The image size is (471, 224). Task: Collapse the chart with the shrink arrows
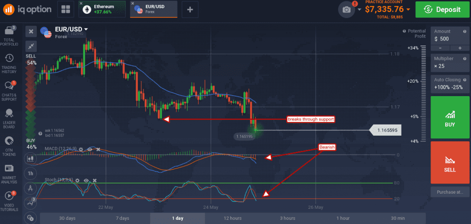click(31, 46)
